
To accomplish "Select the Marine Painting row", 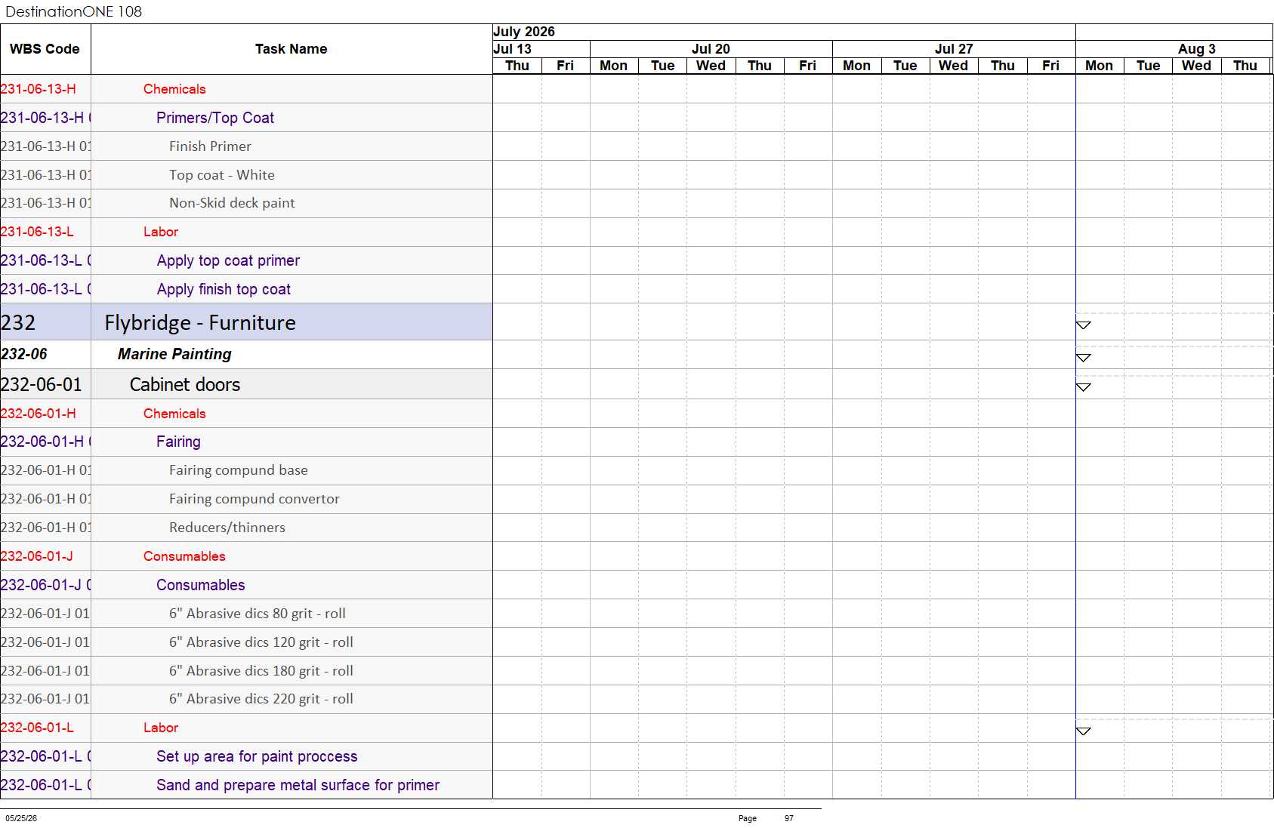I will point(246,354).
